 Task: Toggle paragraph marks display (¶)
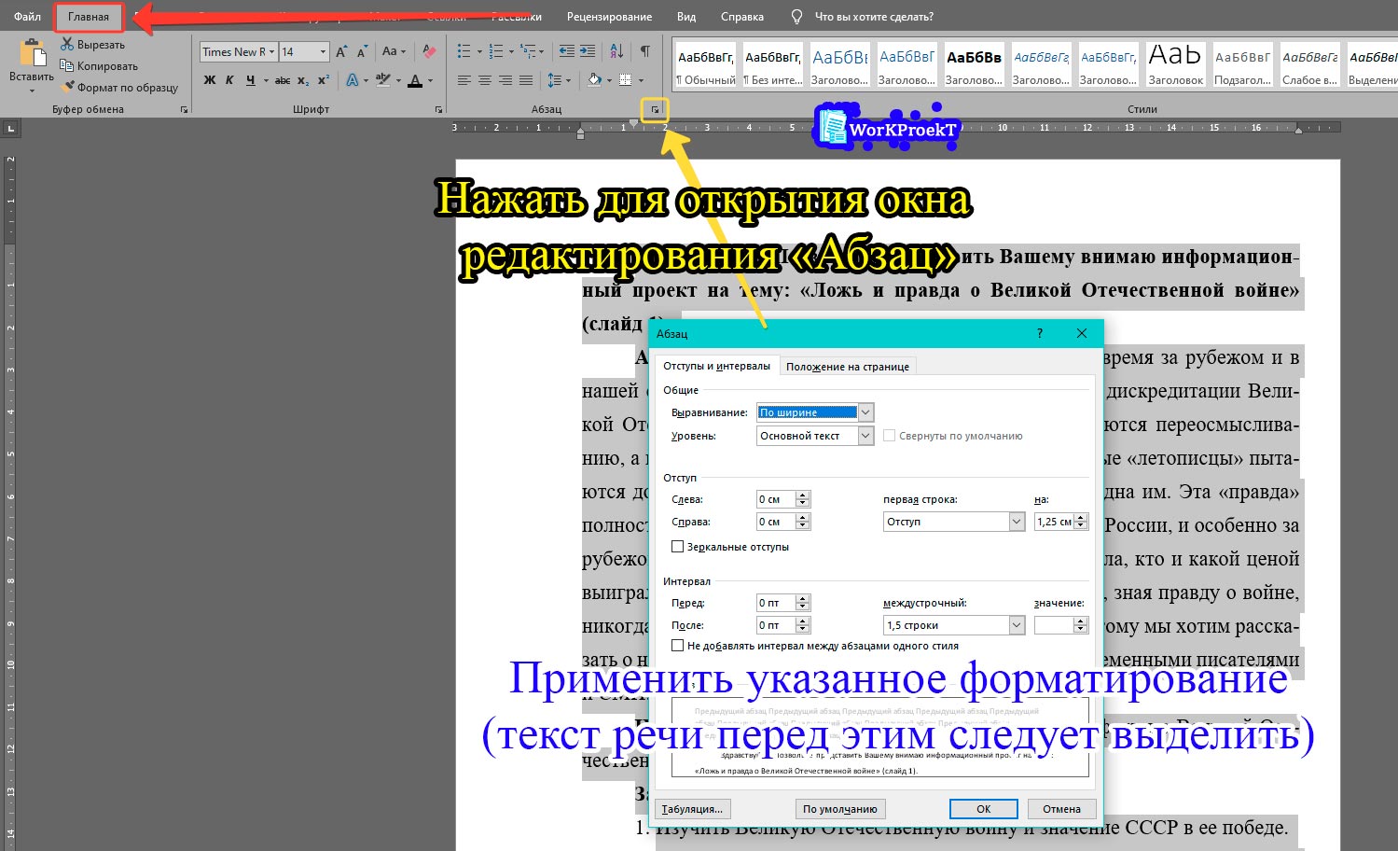(x=644, y=51)
